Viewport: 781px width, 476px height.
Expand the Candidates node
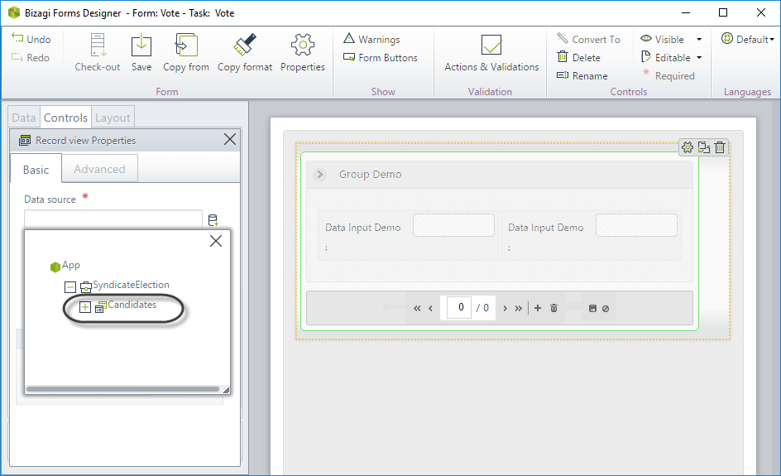point(85,307)
